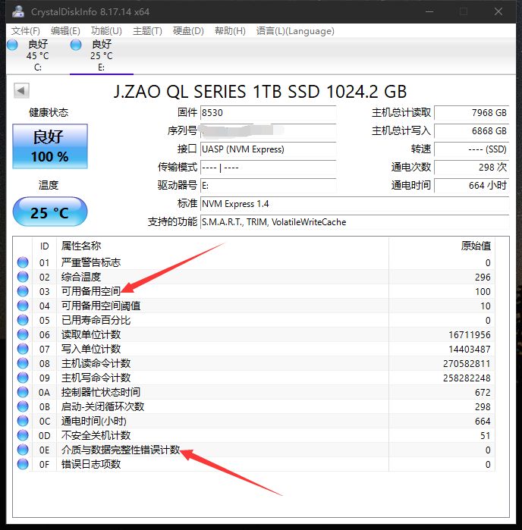Select the 已用寿命百分比 attribute name
This screenshot has width=522, height=530.
pos(96,320)
